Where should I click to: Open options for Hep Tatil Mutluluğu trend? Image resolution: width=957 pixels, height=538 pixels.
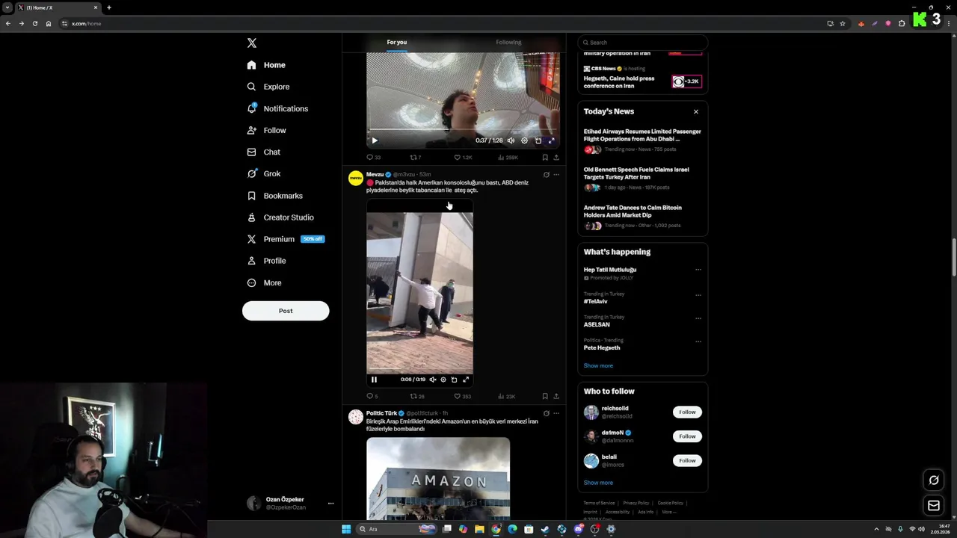coord(698,270)
